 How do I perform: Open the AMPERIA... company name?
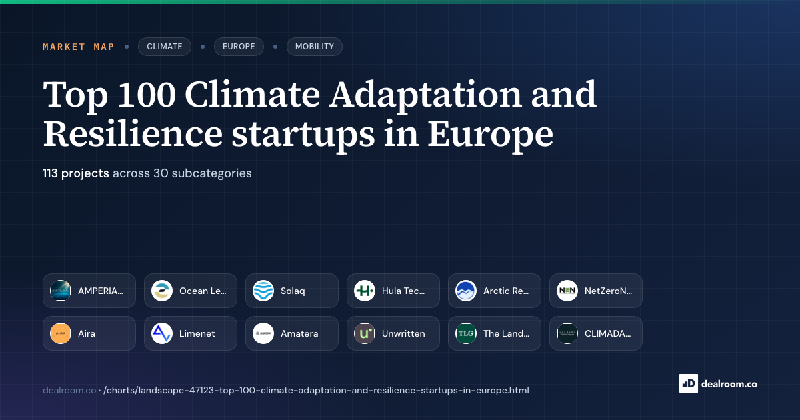tap(101, 291)
